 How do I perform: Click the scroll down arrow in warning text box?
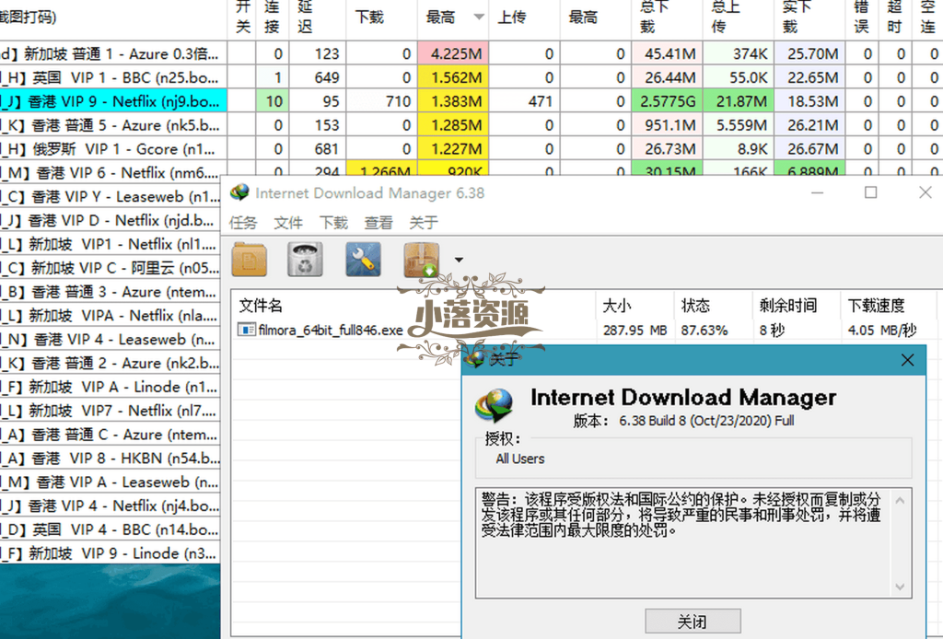900,587
